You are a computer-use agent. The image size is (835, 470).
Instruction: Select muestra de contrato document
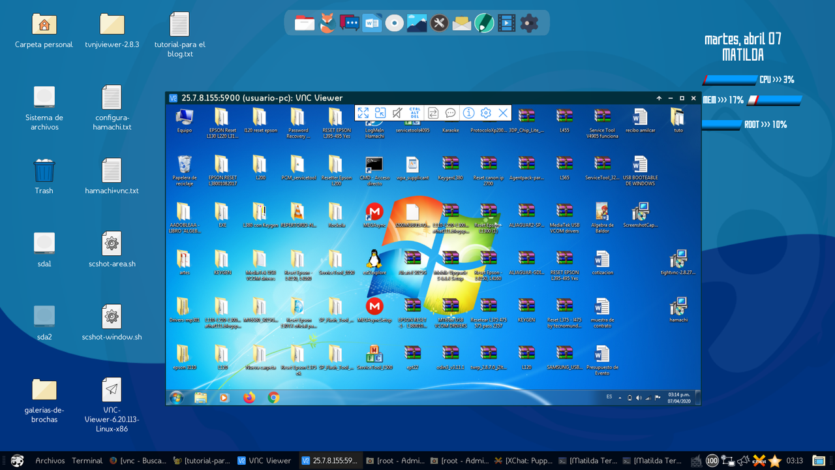pyautogui.click(x=602, y=313)
